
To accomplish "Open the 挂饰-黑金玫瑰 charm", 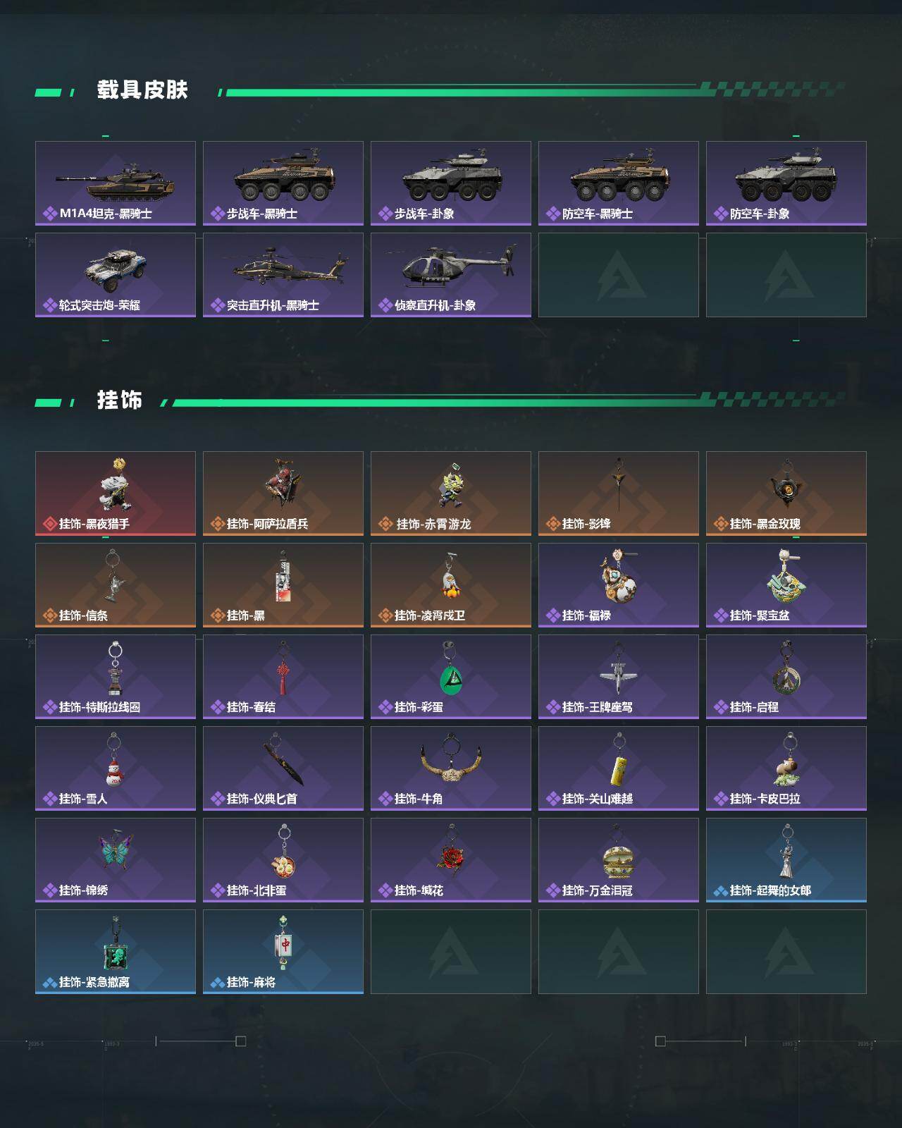I will point(786,493).
